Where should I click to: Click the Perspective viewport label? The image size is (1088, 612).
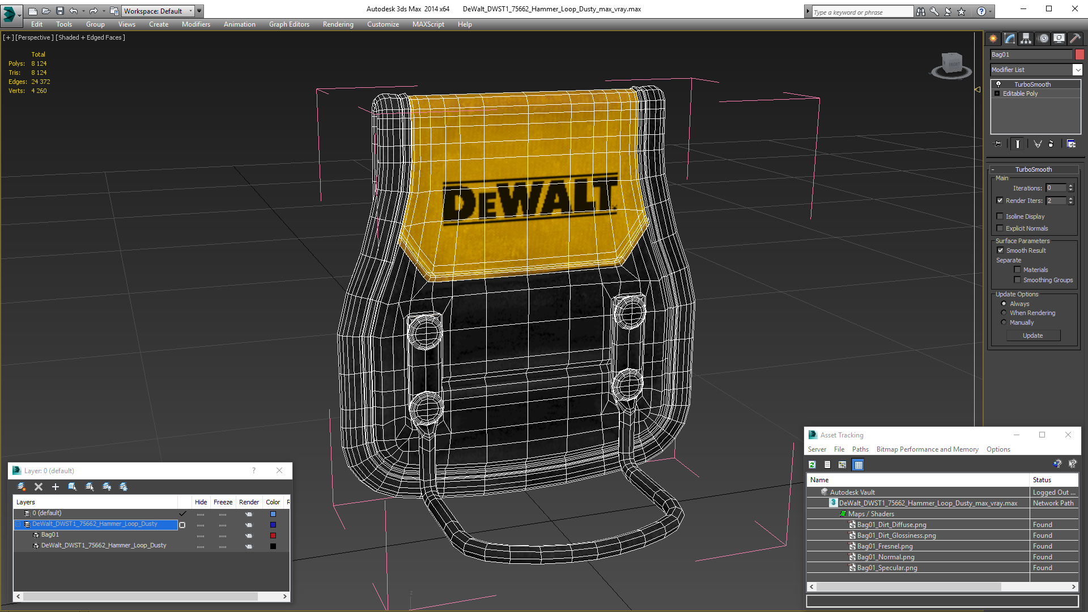tap(35, 37)
